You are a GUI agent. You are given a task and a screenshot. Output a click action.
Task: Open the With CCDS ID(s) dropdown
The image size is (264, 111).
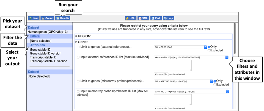point(180,47)
